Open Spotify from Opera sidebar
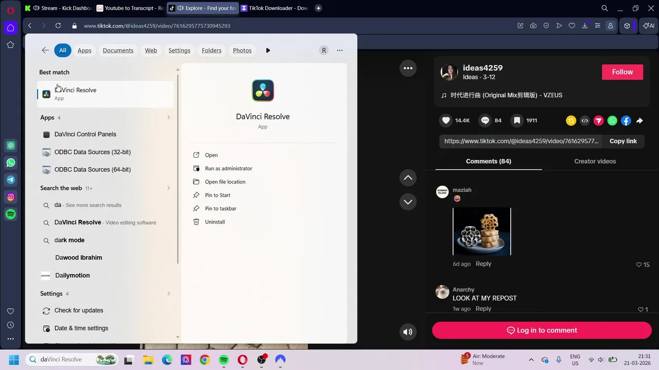The height and width of the screenshot is (370, 659). point(10,214)
